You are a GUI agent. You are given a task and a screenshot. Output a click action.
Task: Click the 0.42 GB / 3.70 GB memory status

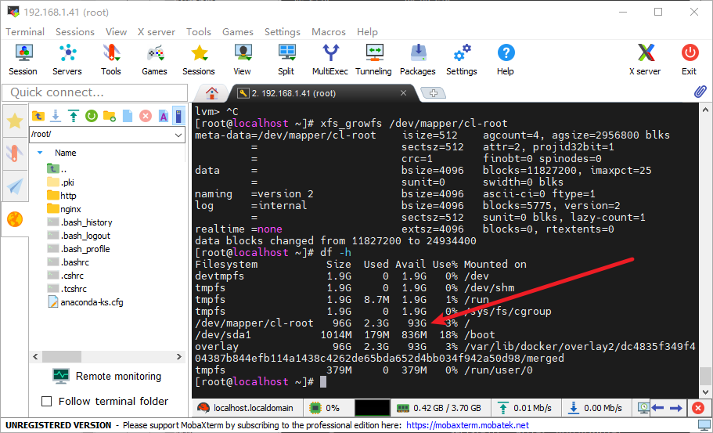point(439,408)
